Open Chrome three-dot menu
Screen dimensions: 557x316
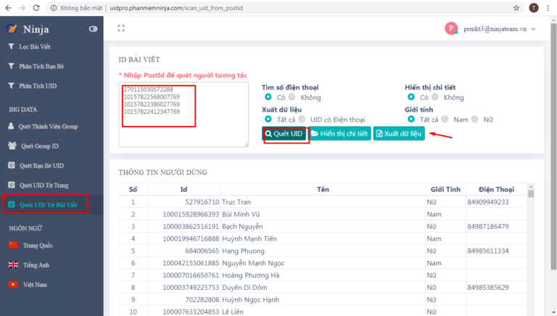[x=548, y=8]
